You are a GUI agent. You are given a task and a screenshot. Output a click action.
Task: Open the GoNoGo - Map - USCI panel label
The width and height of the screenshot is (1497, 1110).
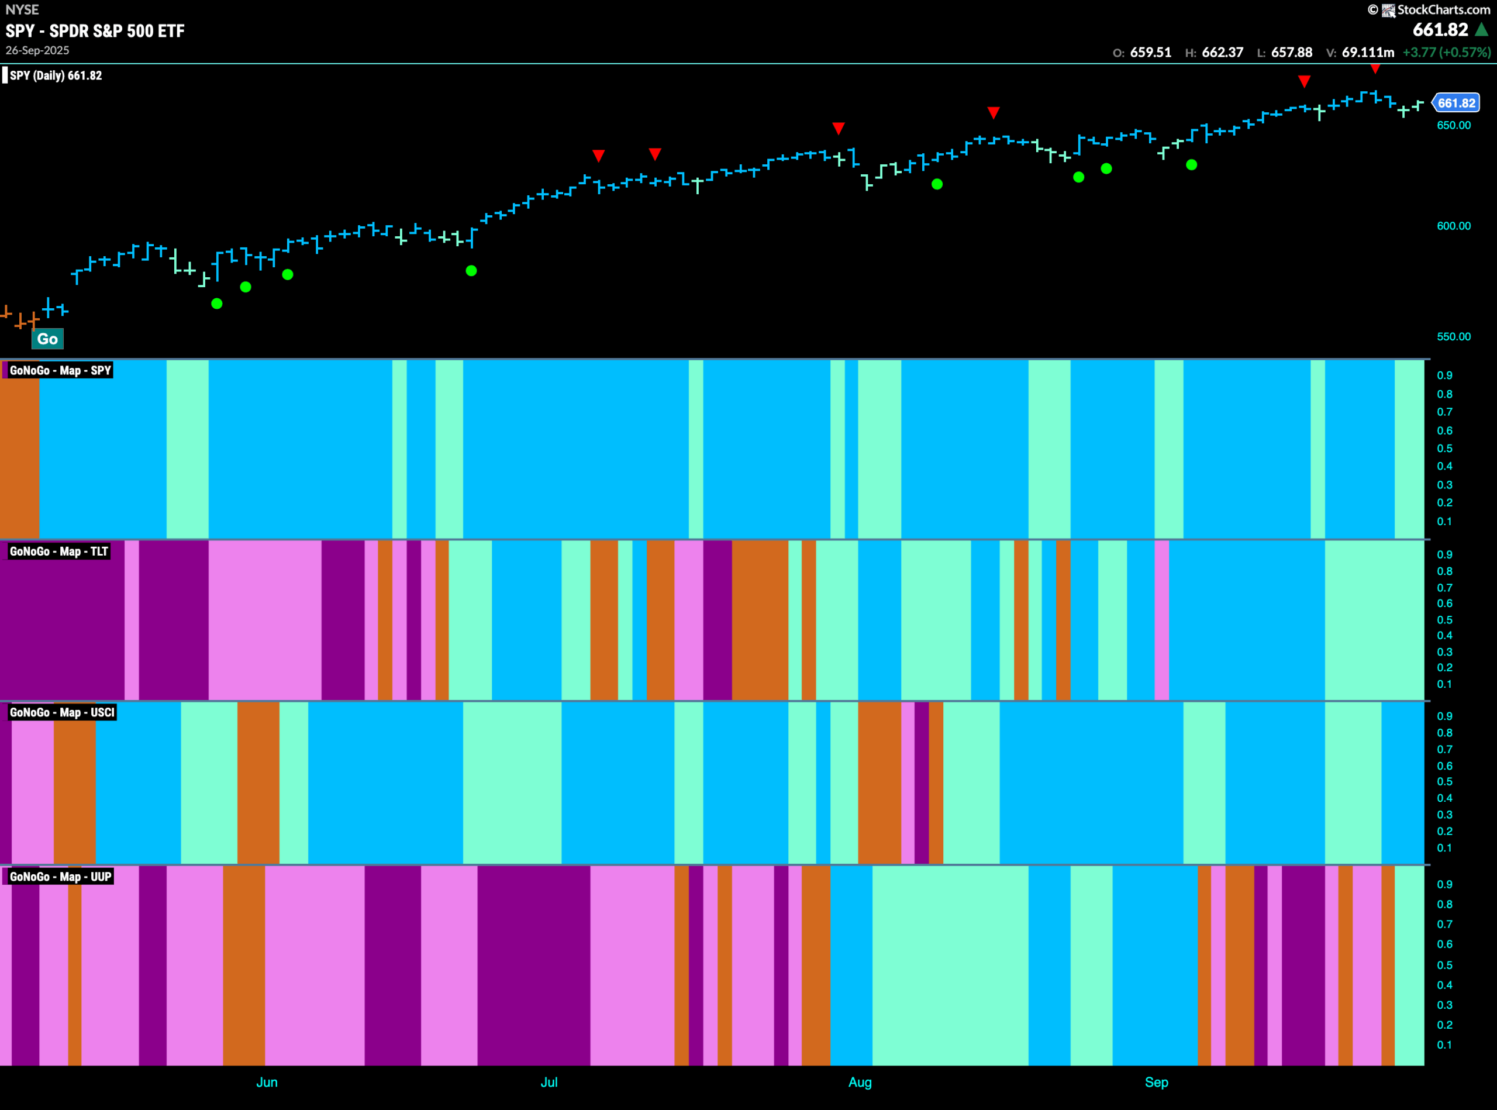pos(62,712)
